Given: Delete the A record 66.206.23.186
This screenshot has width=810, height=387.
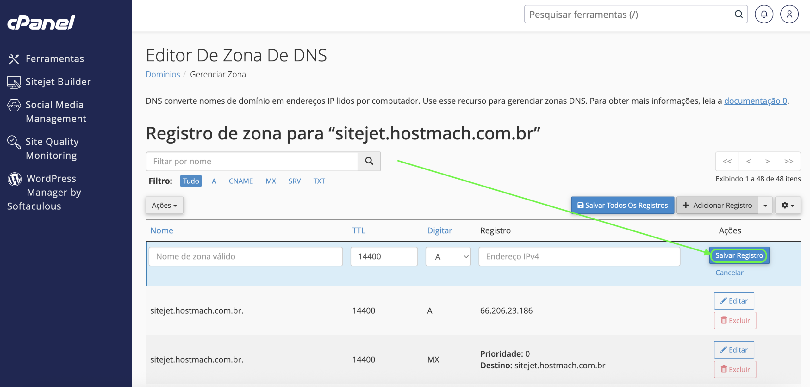Looking at the screenshot, I should 735,321.
